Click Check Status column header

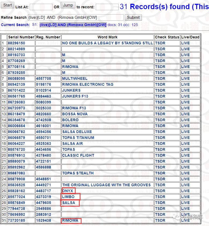(167, 37)
